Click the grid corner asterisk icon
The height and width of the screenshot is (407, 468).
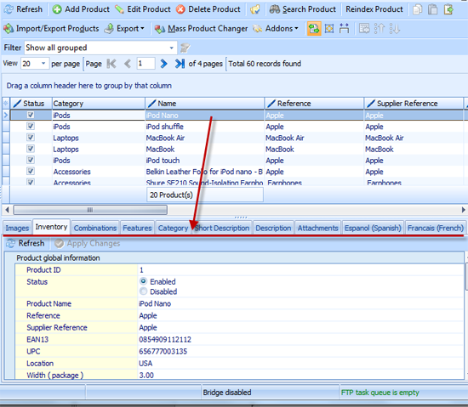6,104
